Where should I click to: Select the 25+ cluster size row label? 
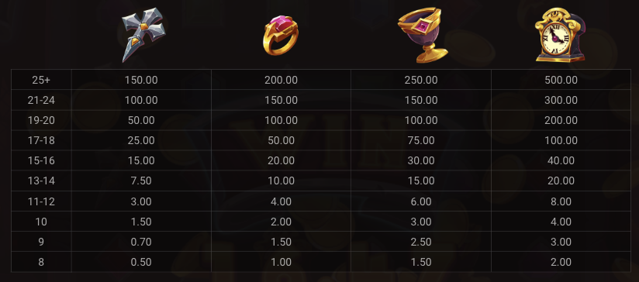tap(41, 80)
